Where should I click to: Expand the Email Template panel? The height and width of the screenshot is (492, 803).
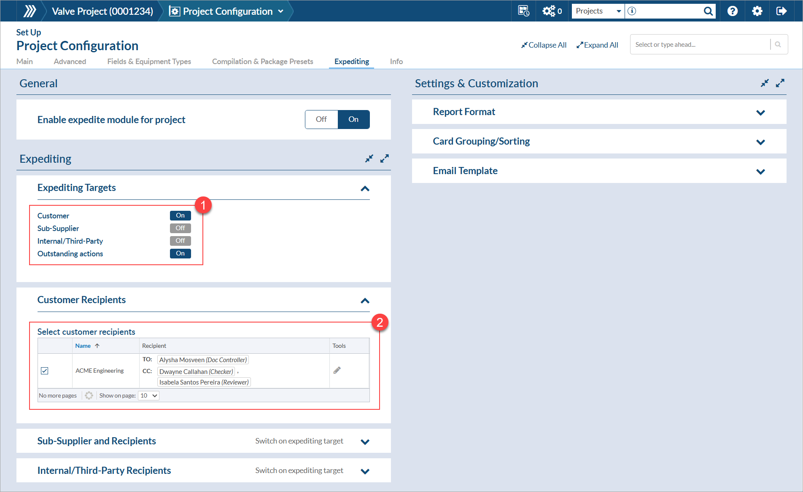(761, 172)
